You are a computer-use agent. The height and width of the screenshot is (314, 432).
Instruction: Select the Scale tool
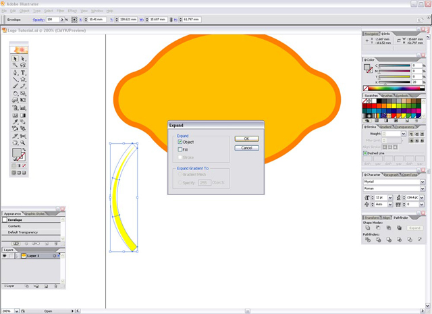[x=23, y=93]
